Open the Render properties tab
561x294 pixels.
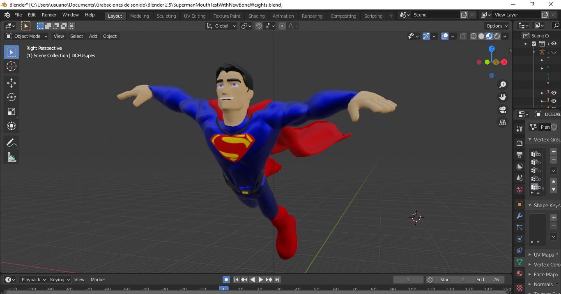[x=520, y=143]
